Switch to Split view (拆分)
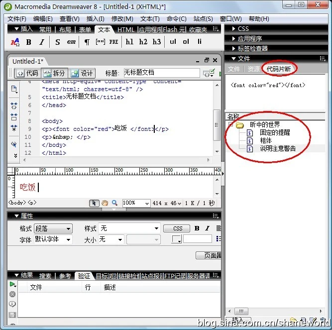Screen dimensions: 332x330 pyautogui.click(x=54, y=73)
